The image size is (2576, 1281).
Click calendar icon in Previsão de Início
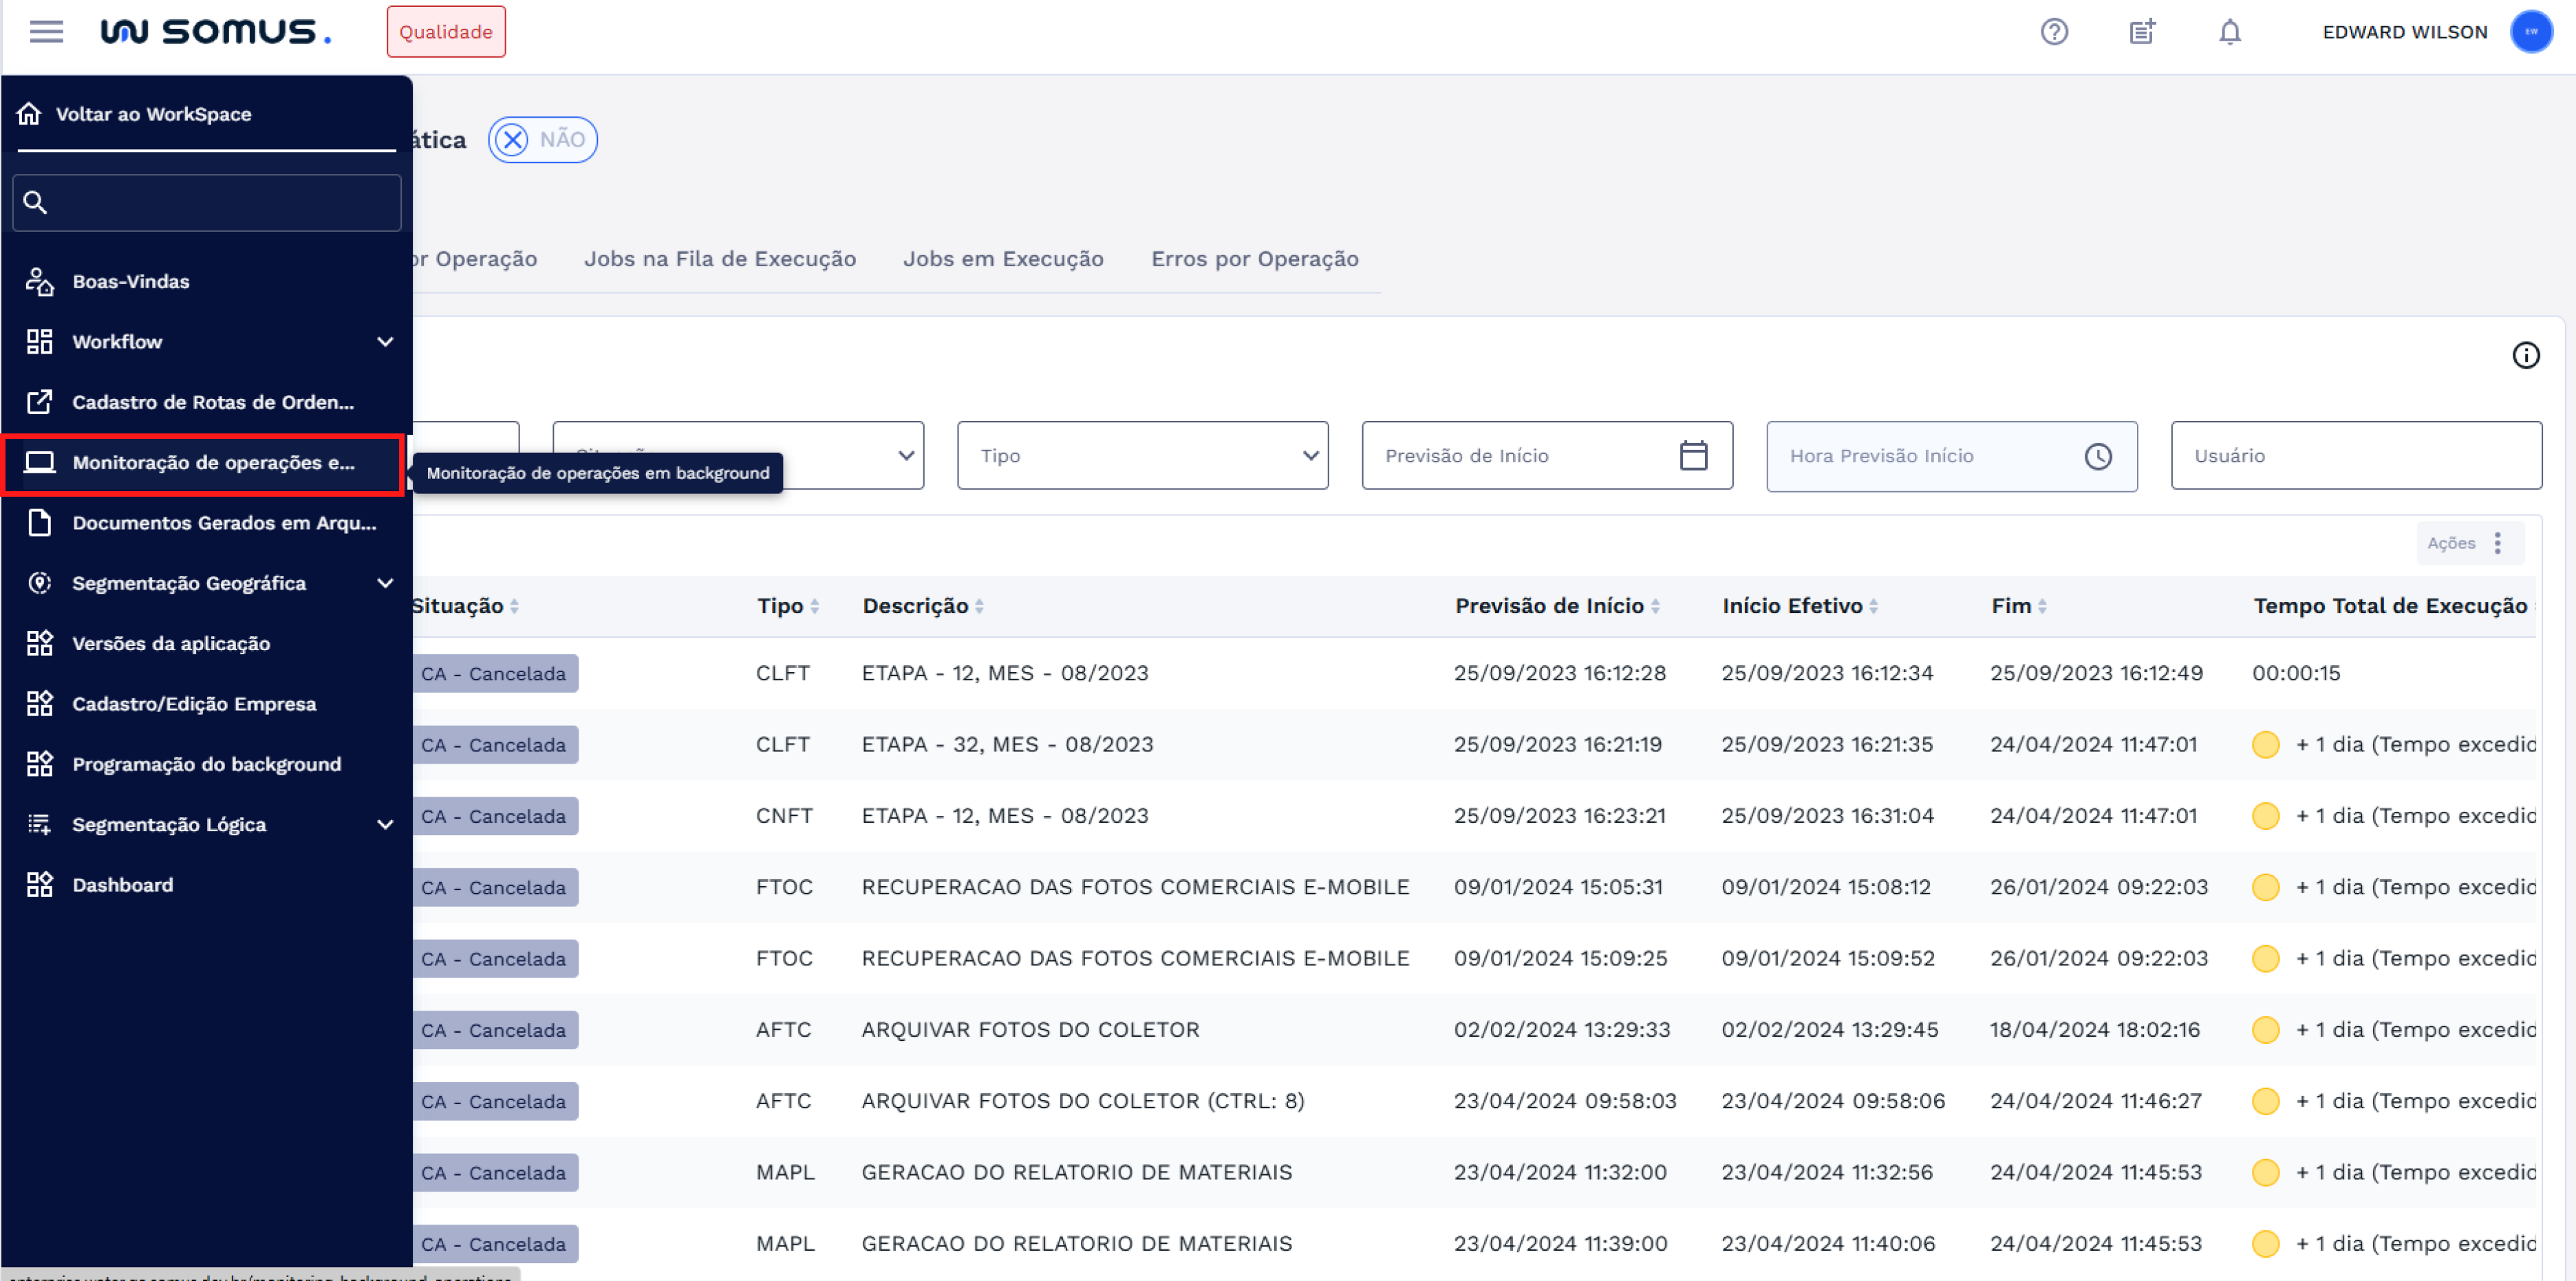point(1693,456)
